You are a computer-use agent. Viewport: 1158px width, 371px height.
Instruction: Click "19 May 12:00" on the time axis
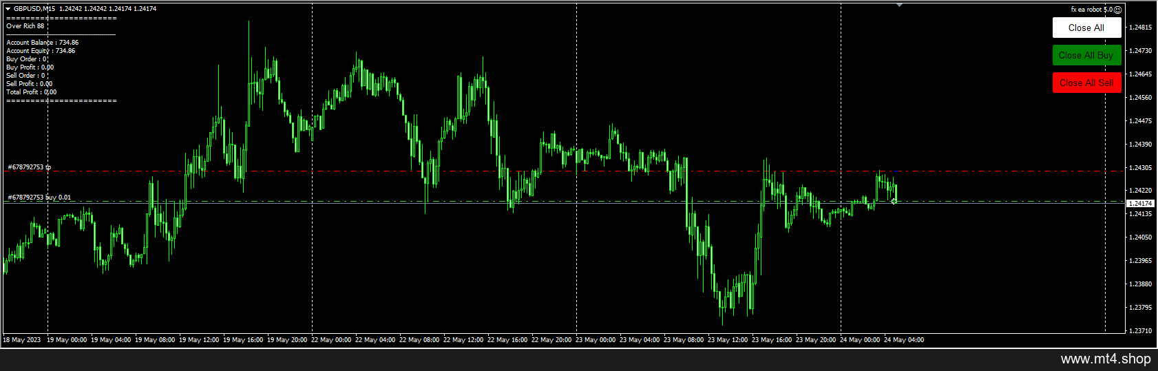pyautogui.click(x=199, y=340)
